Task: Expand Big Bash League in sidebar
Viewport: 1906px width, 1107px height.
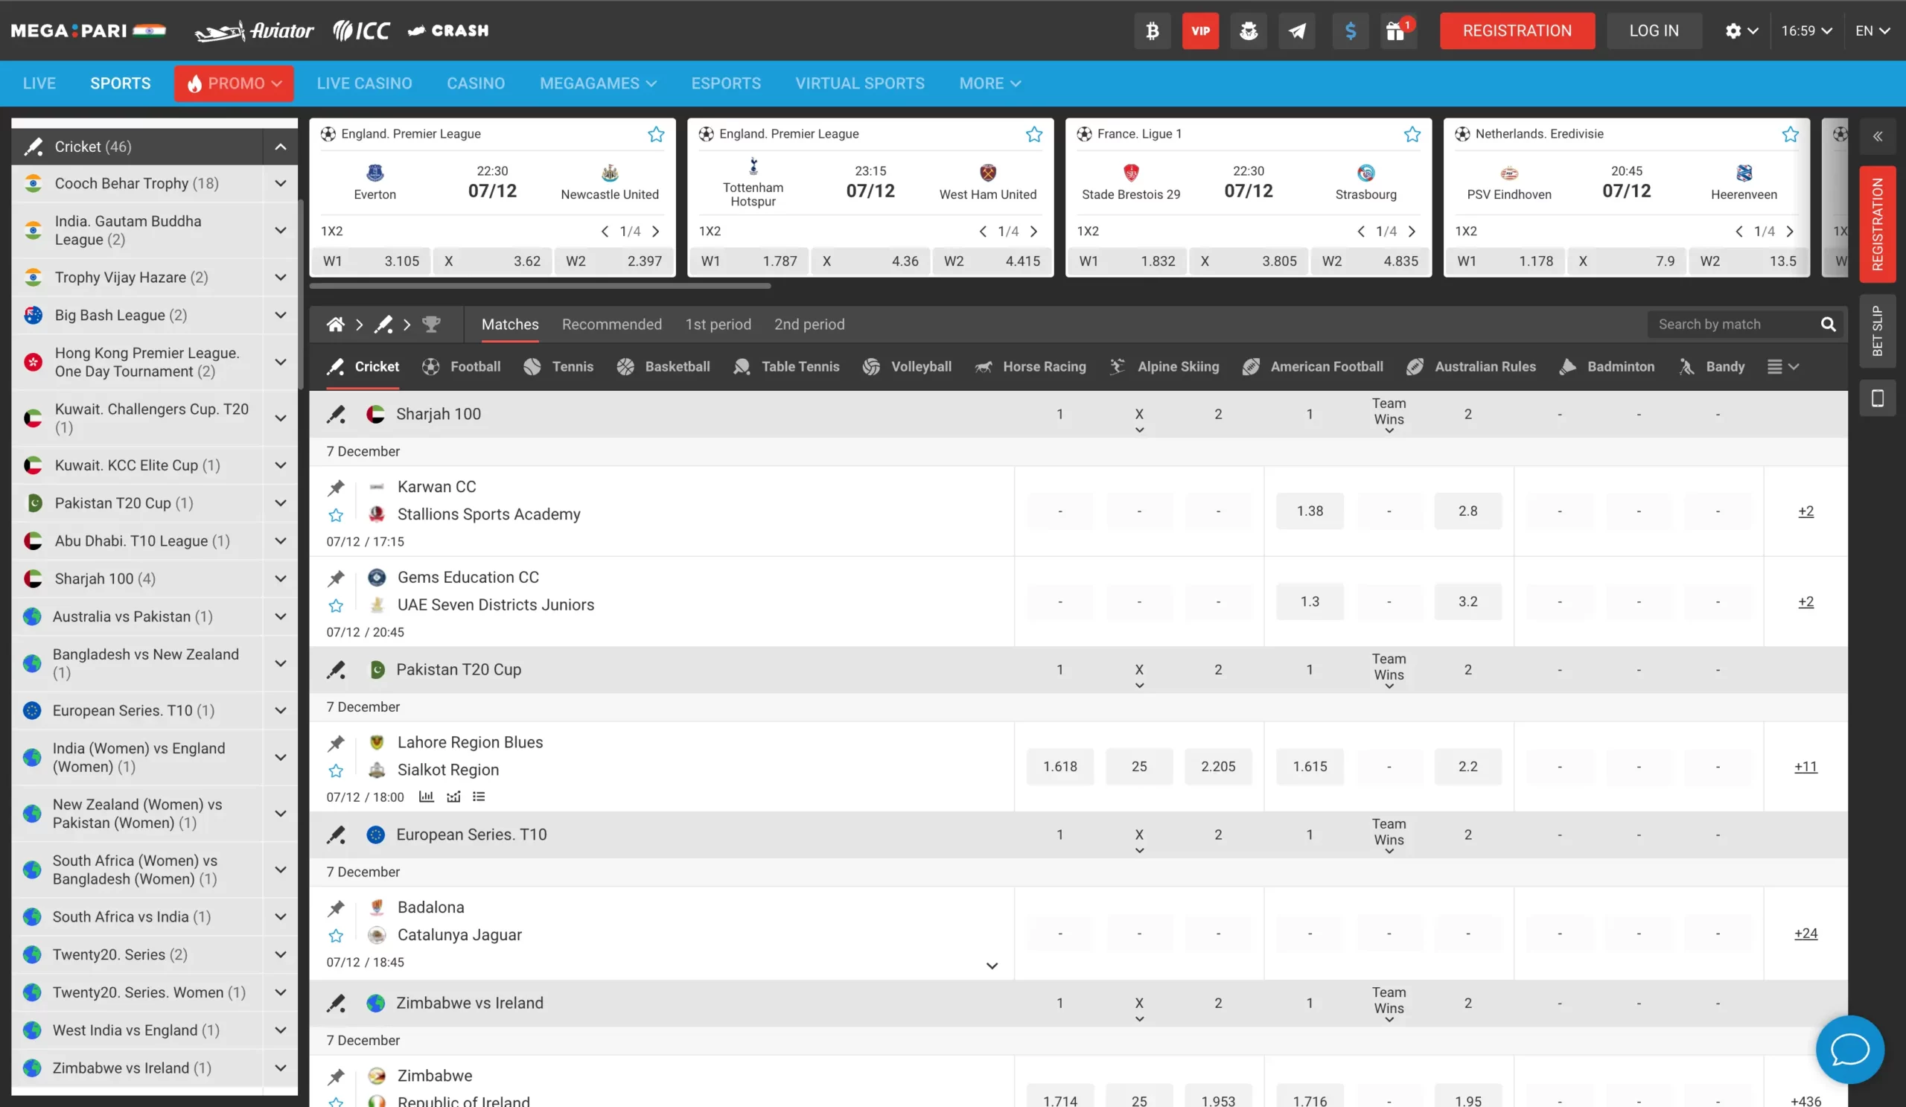Action: (281, 316)
